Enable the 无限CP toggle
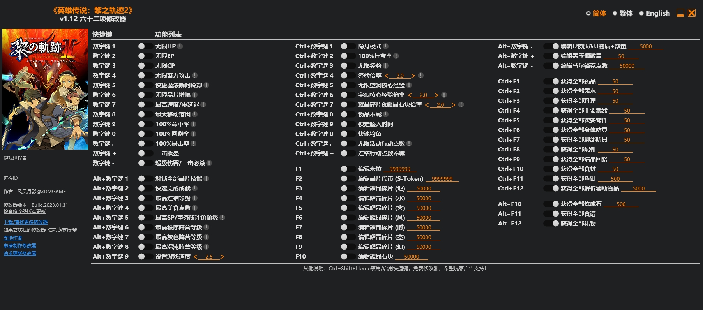Image resolution: width=703 pixels, height=310 pixels. coord(145,65)
